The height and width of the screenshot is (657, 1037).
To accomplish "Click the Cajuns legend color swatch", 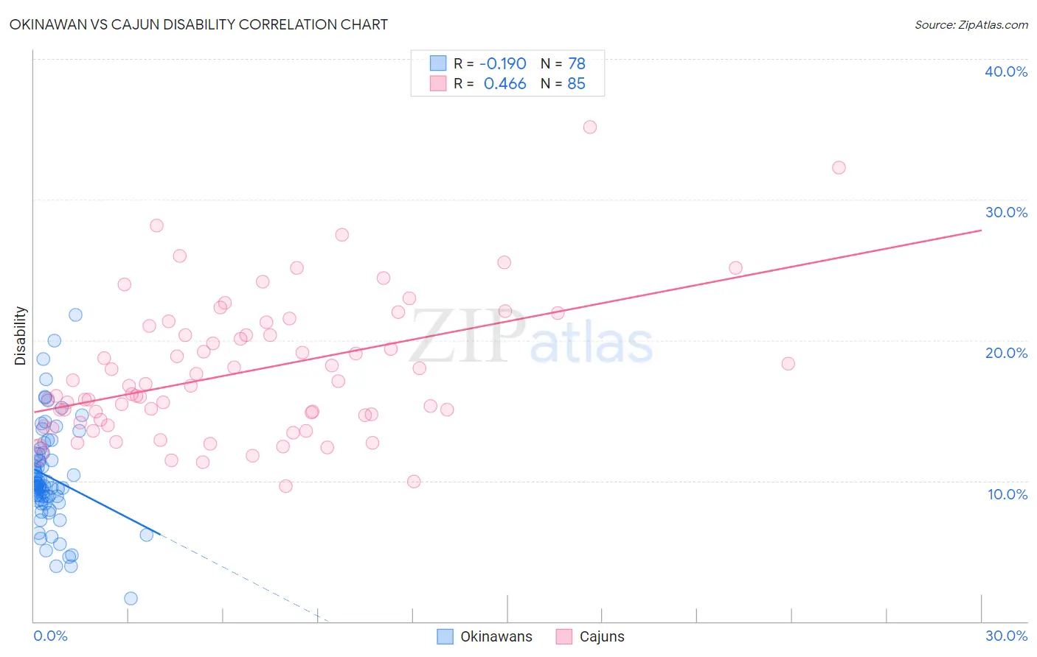I will pyautogui.click(x=564, y=636).
